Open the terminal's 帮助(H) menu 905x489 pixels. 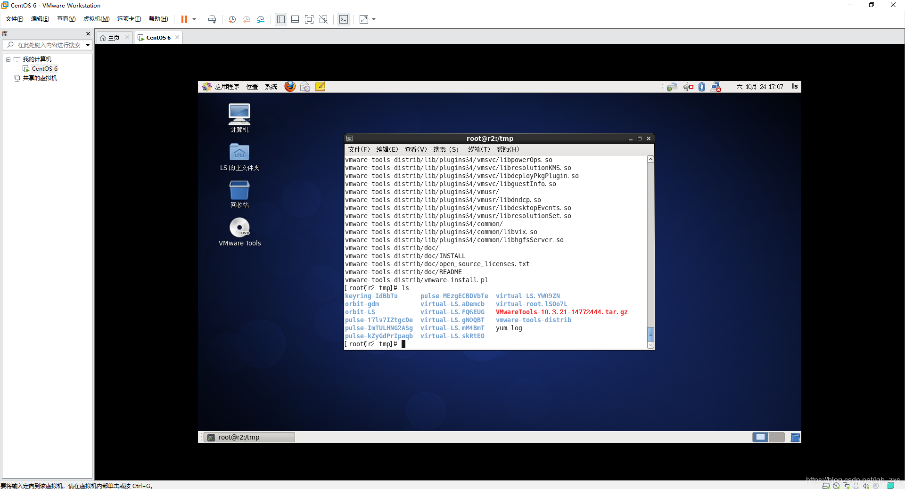(508, 149)
